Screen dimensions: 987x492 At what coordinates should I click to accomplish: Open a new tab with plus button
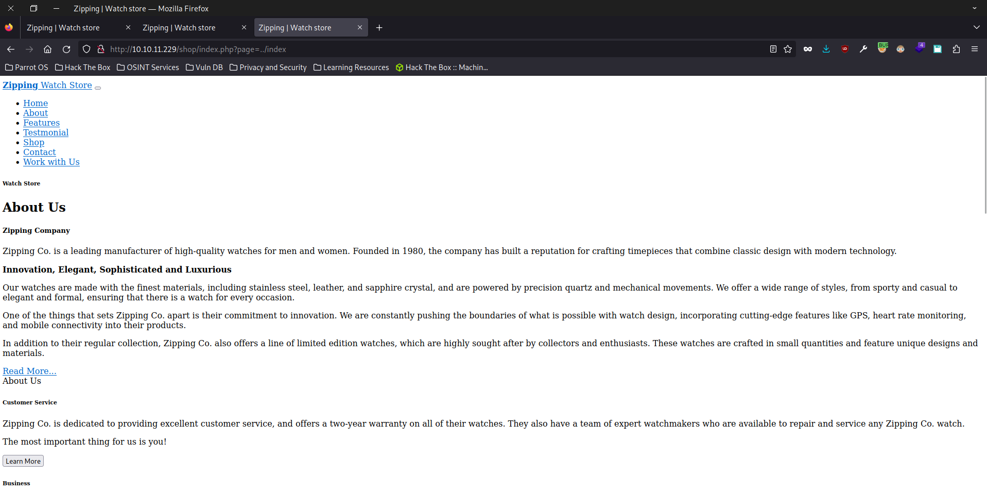(379, 28)
